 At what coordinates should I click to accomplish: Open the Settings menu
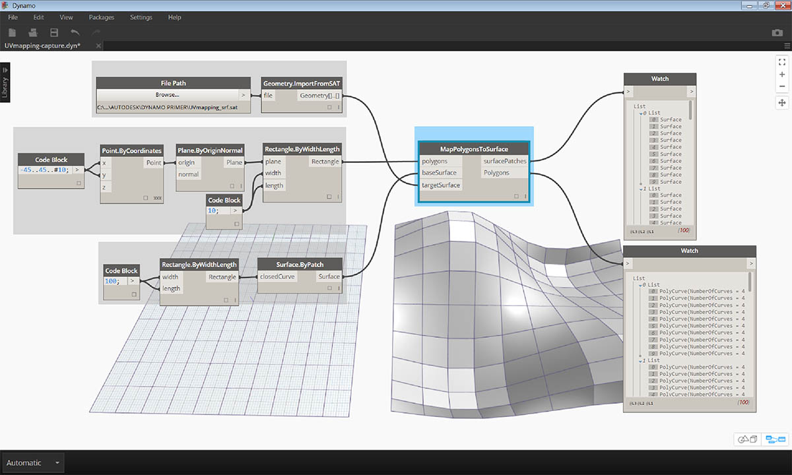[141, 17]
